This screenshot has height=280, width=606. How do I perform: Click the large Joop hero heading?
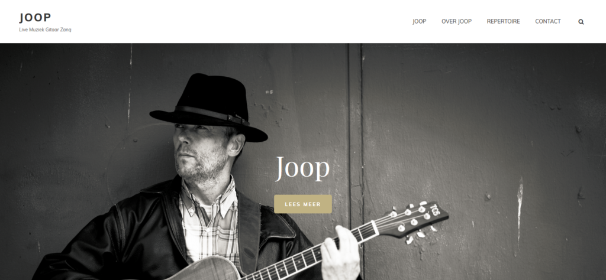pyautogui.click(x=302, y=168)
